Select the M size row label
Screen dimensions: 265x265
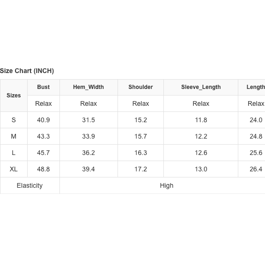tap(14, 136)
